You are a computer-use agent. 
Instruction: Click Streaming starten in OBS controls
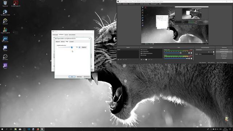tap(224, 50)
